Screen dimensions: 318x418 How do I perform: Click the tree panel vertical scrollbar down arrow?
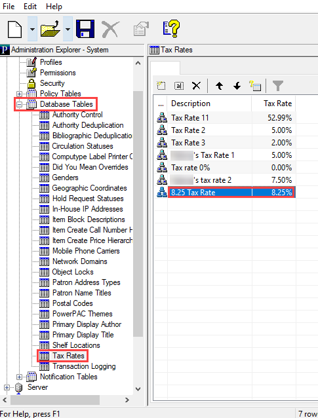[x=138, y=389]
